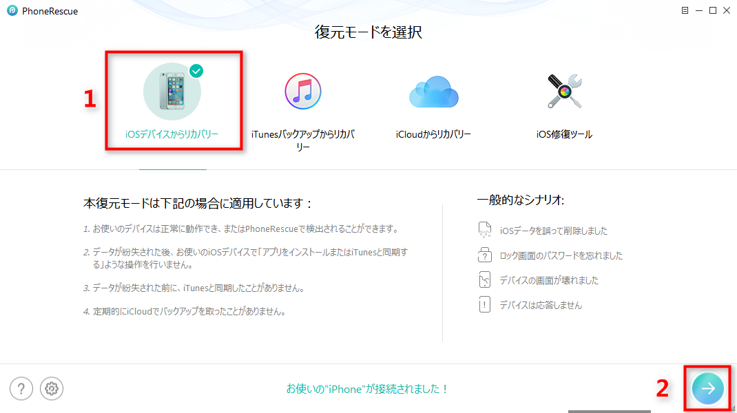
Task: Open the settings gear button
Action: pos(51,389)
